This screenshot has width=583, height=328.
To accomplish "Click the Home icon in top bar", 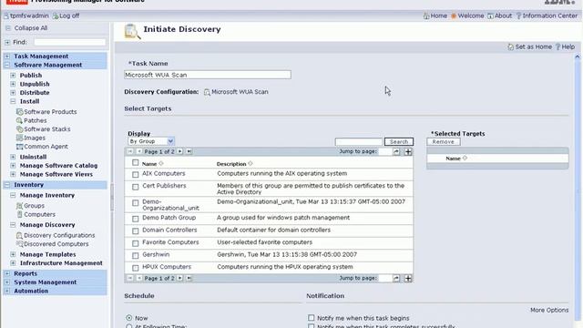I will (426, 16).
